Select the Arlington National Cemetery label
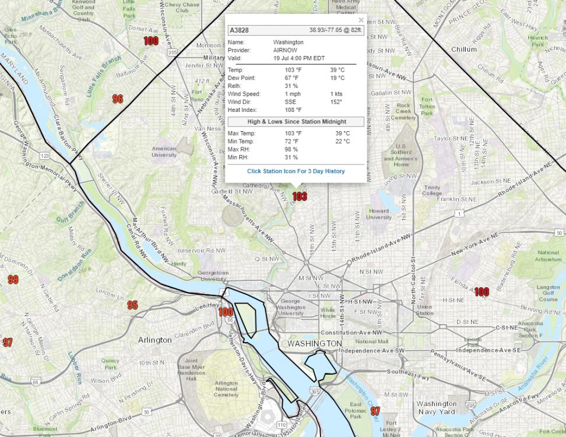Image resolution: width=566 pixels, height=437 pixels. coord(226,389)
